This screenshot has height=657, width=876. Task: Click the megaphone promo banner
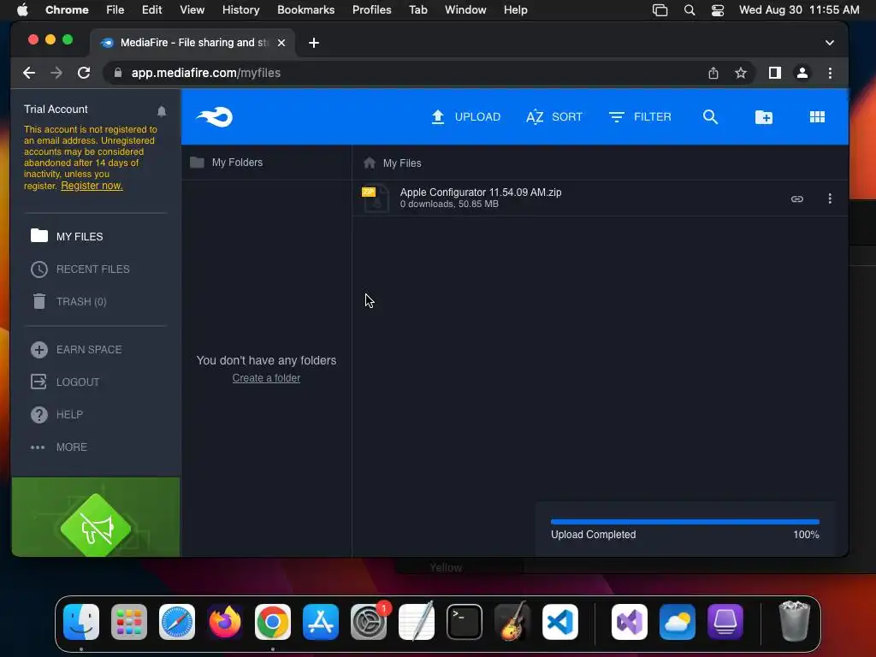pos(96,517)
